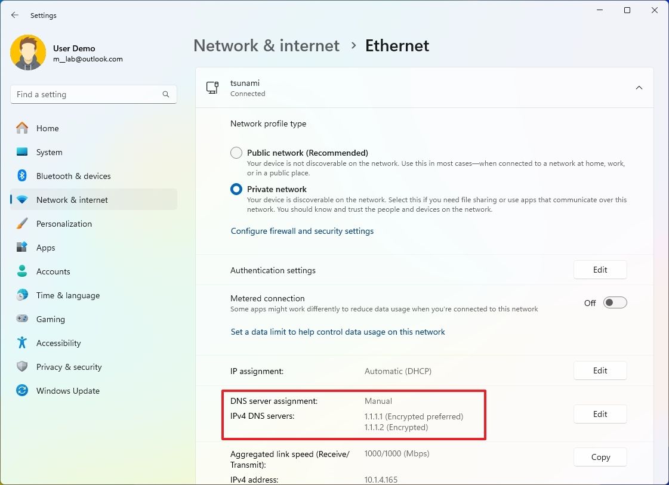Open the Network & internet breadcrumb
The height and width of the screenshot is (485, 669).
266,45
